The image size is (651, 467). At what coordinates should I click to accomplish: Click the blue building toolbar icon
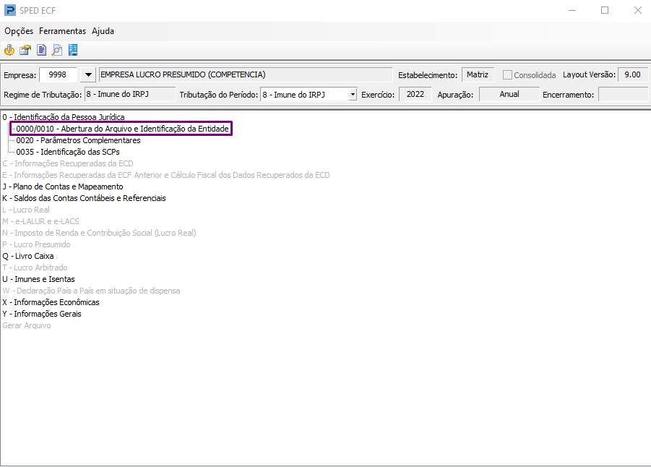(73, 51)
